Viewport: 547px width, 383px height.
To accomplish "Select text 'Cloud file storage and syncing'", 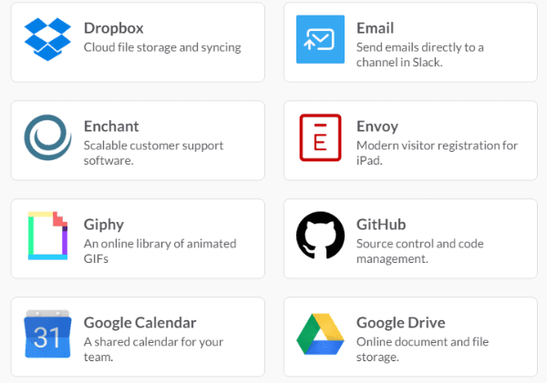I will click(162, 47).
